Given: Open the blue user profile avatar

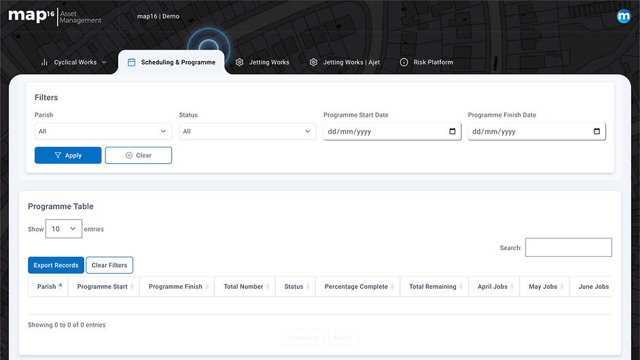Looking at the screenshot, I should (x=623, y=16).
